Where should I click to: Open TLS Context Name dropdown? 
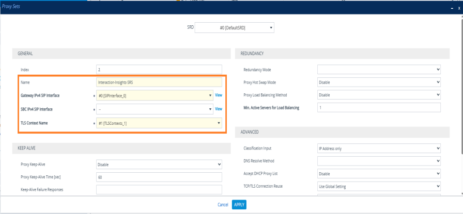click(x=159, y=123)
